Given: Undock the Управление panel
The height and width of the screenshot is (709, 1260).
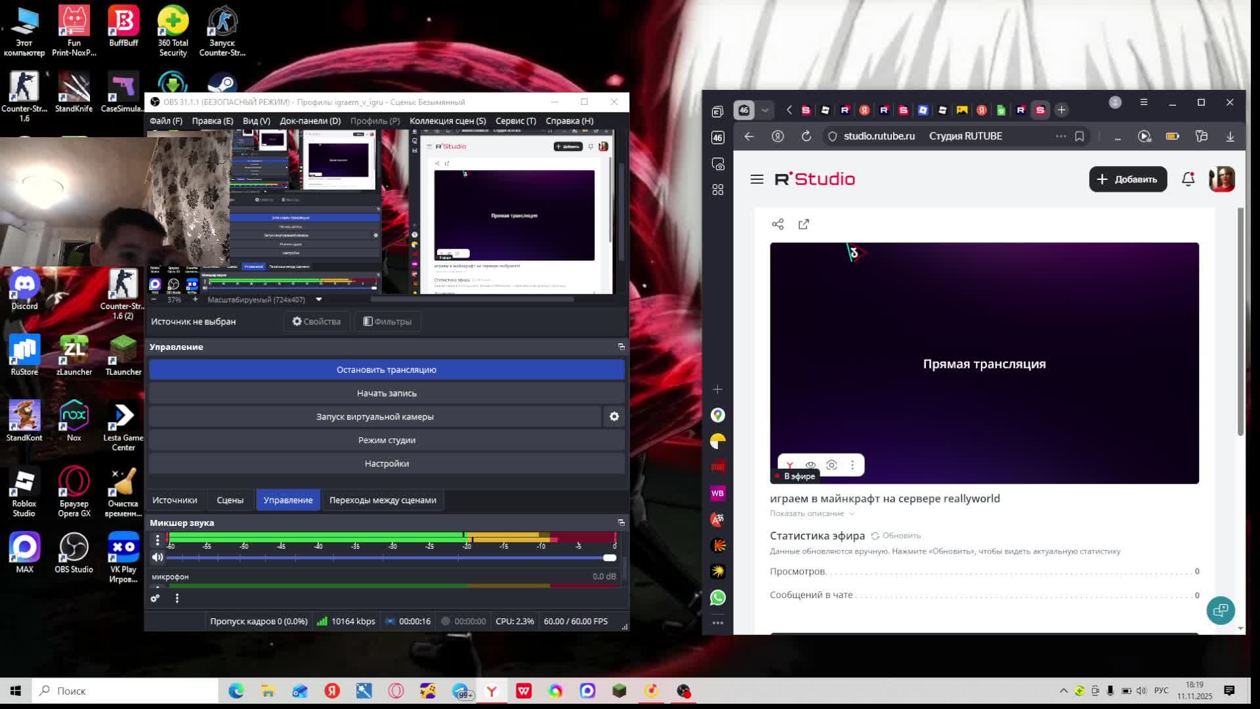Looking at the screenshot, I should [621, 347].
